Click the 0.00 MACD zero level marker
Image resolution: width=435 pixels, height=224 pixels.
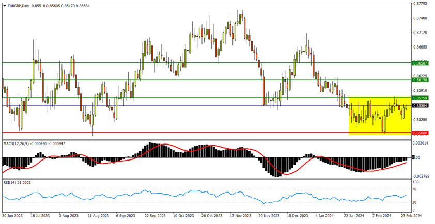click(416, 157)
